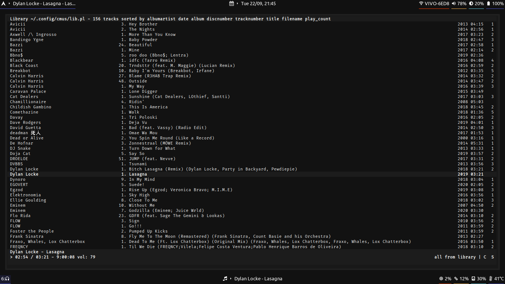Click 'all from library' play mode indicator

[455, 257]
